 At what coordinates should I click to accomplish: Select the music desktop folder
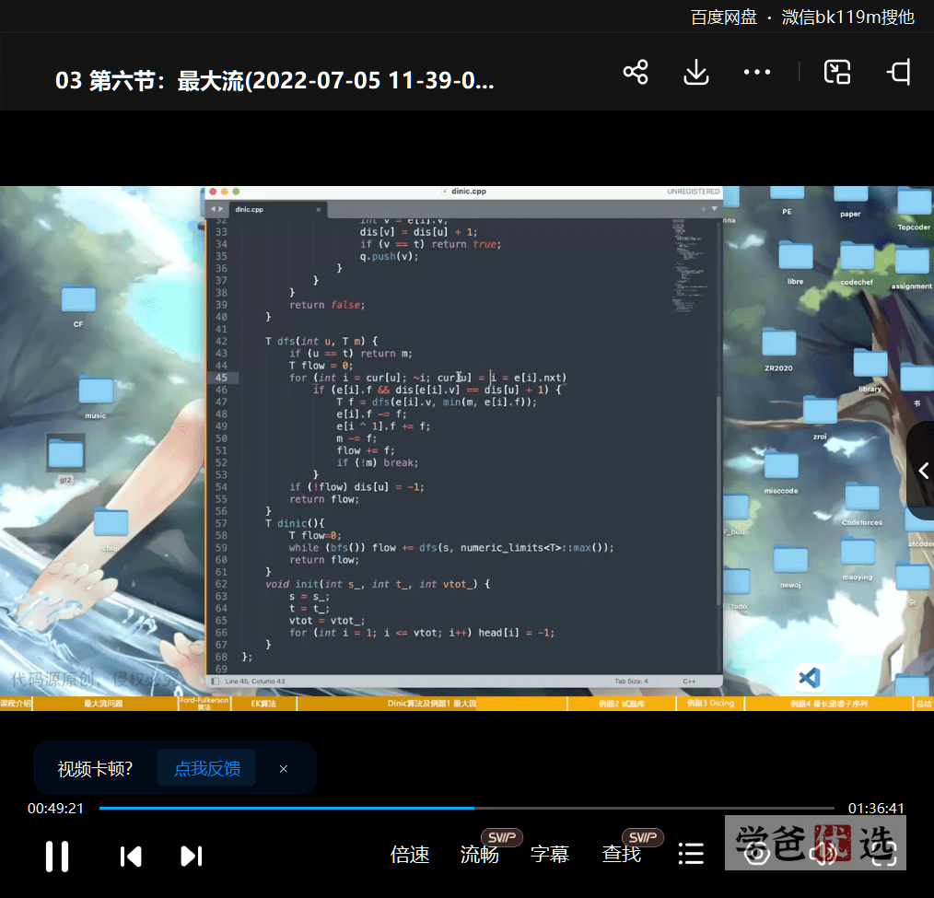pyautogui.click(x=95, y=397)
